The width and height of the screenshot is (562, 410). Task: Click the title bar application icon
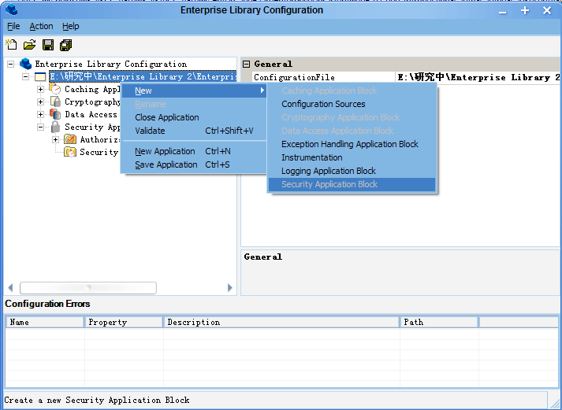12,9
